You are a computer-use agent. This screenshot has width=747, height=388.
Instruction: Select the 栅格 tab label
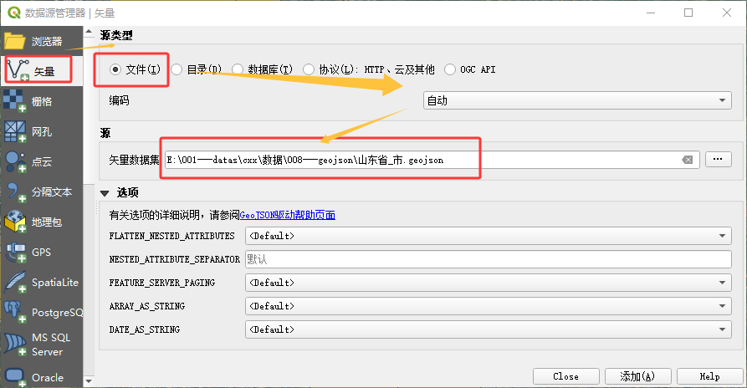point(42,101)
